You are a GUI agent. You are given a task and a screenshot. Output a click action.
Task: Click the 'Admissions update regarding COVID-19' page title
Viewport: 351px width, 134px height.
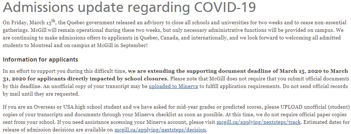129,7
